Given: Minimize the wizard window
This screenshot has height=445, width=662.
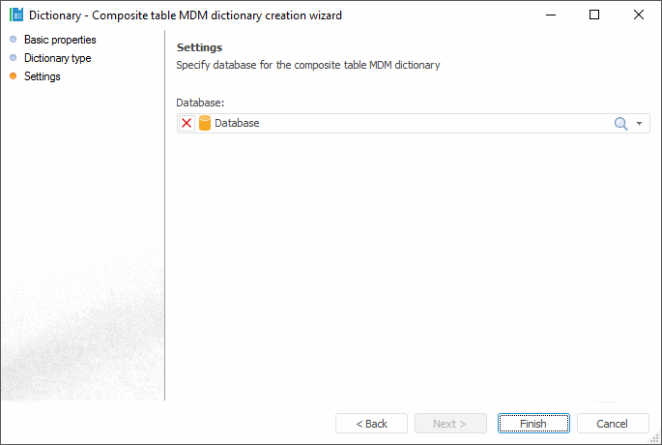Looking at the screenshot, I should [x=550, y=15].
